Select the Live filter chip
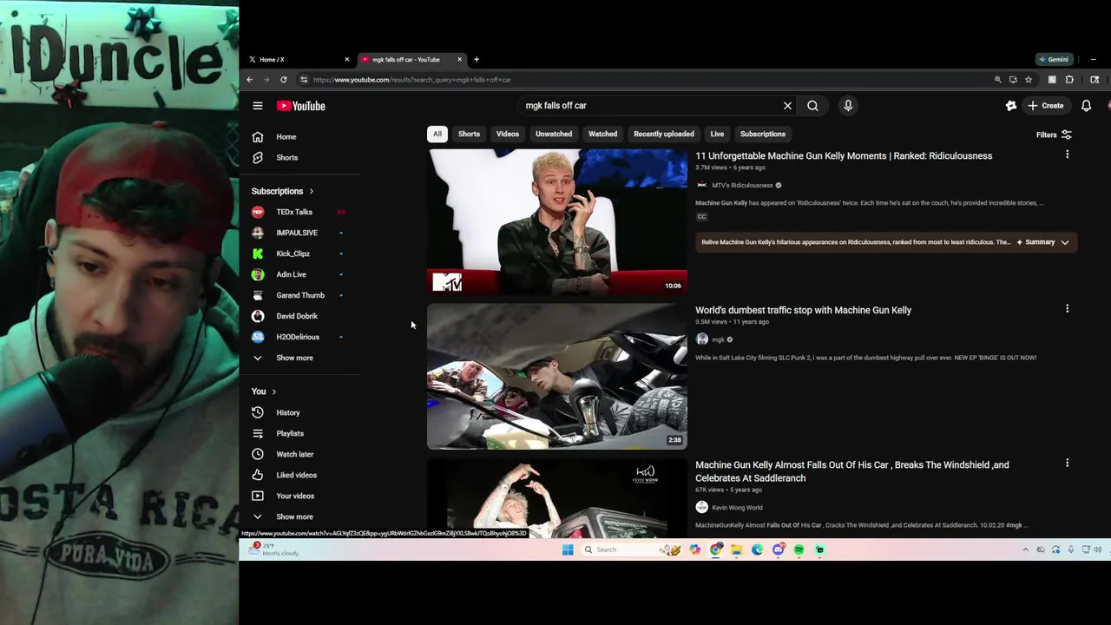The image size is (1111, 625). point(717,134)
